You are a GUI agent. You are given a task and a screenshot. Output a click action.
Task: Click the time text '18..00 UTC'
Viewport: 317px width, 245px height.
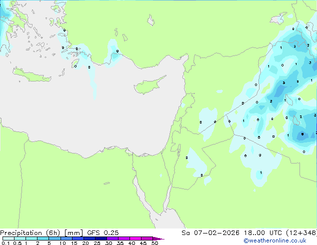262,233
